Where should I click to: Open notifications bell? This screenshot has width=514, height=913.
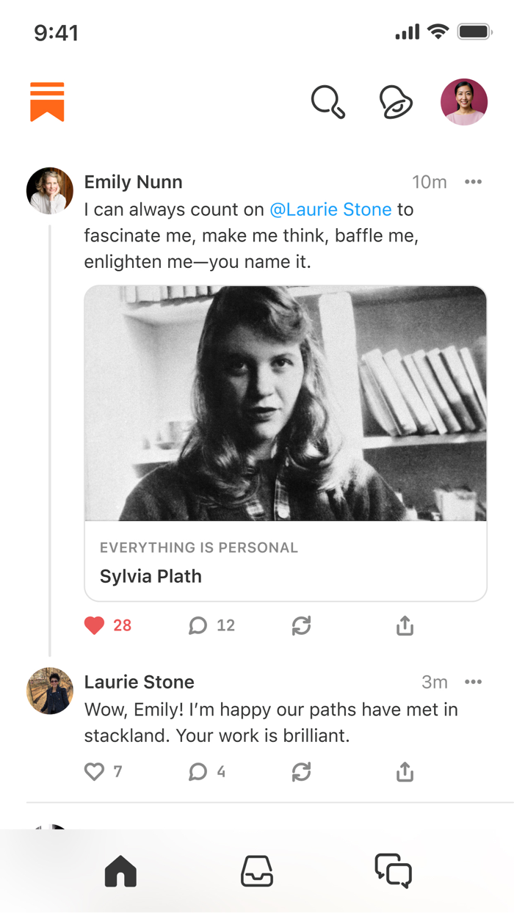[x=396, y=102]
